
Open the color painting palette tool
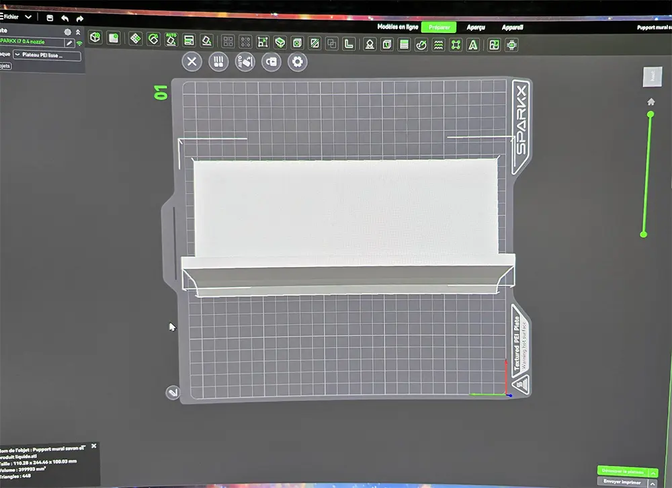click(421, 45)
